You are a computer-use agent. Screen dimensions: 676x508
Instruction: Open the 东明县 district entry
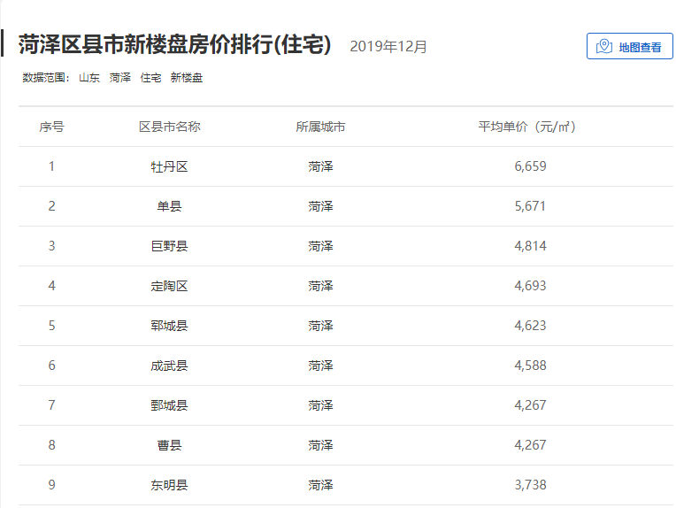[x=169, y=485]
